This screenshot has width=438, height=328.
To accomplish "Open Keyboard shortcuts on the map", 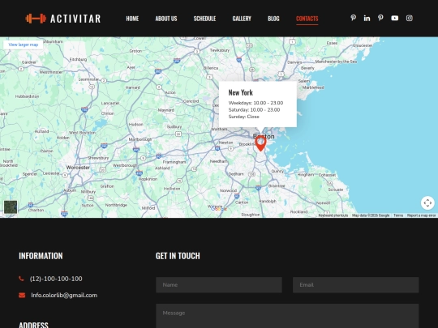I will pos(333,215).
